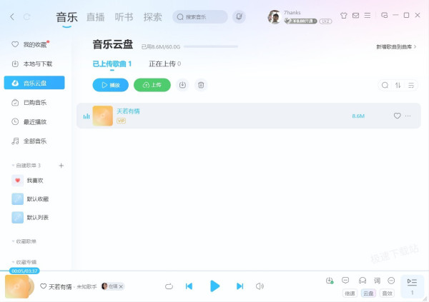The height and width of the screenshot is (302, 429).
Task: Open song comments bubble icon
Action: click(345, 281)
